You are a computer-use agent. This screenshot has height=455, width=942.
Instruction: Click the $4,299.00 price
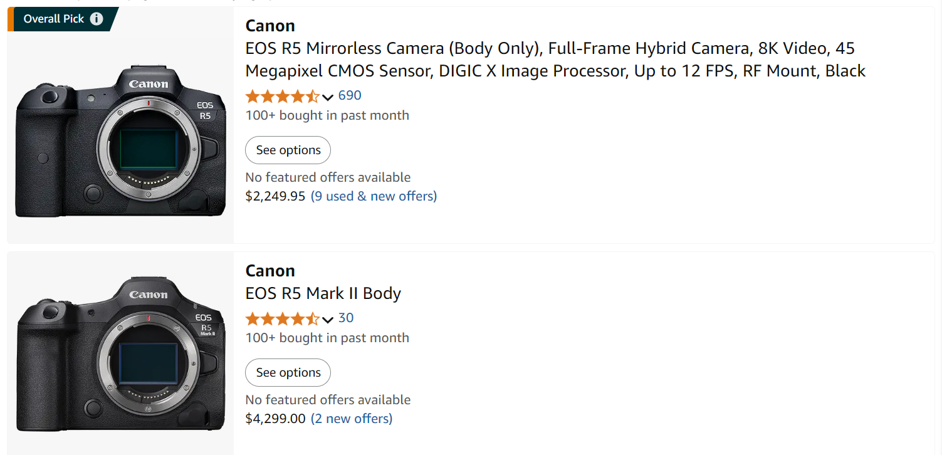click(x=275, y=419)
